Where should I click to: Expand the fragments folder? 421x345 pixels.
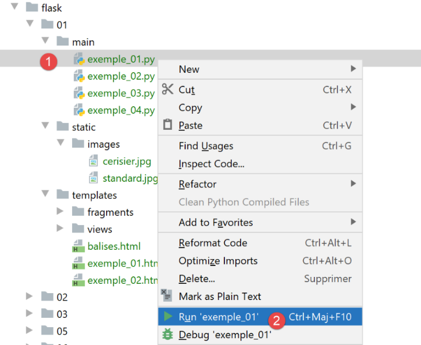point(60,212)
